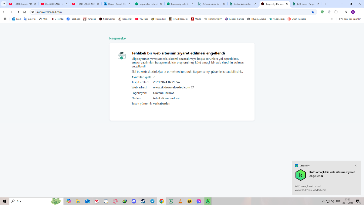Reload the page

(18, 12)
